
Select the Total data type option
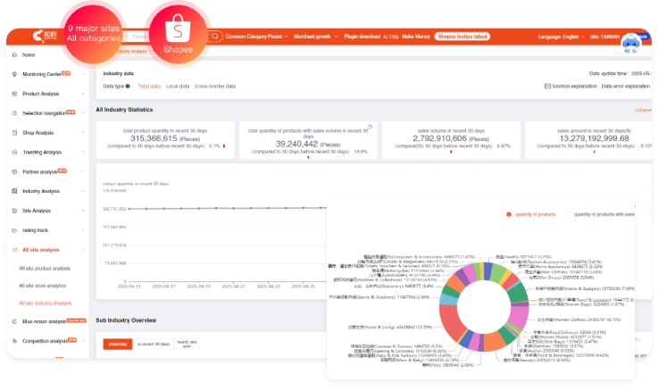[x=149, y=87]
